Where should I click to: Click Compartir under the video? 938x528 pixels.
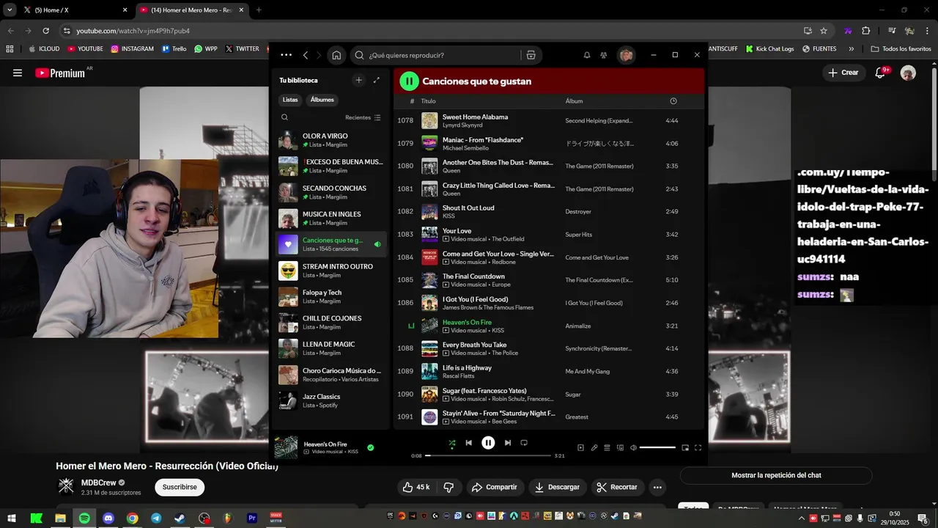tap(495, 487)
